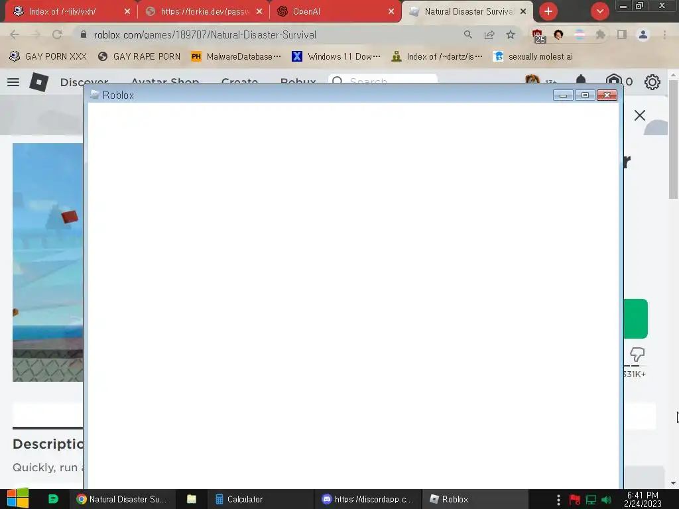Image resolution: width=679 pixels, height=509 pixels.
Task: Switch to the Calculator taskbar item
Action: 260,499
